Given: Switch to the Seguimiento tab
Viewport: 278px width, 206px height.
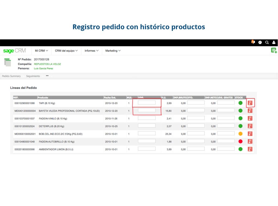Looking at the screenshot, I should [33, 76].
